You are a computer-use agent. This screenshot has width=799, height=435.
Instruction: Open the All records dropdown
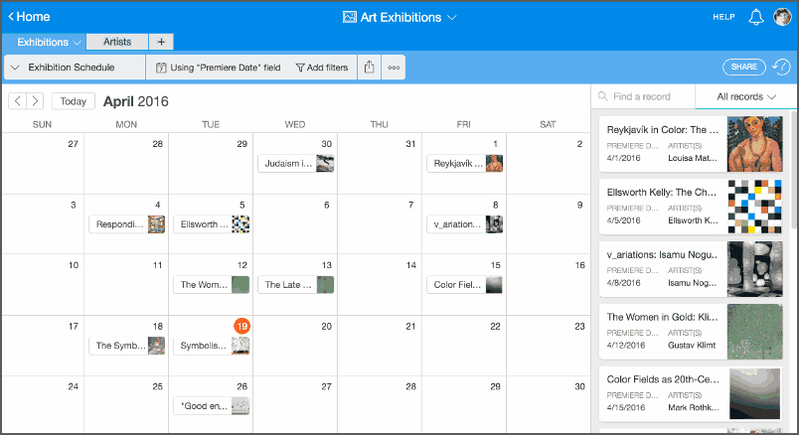point(746,96)
